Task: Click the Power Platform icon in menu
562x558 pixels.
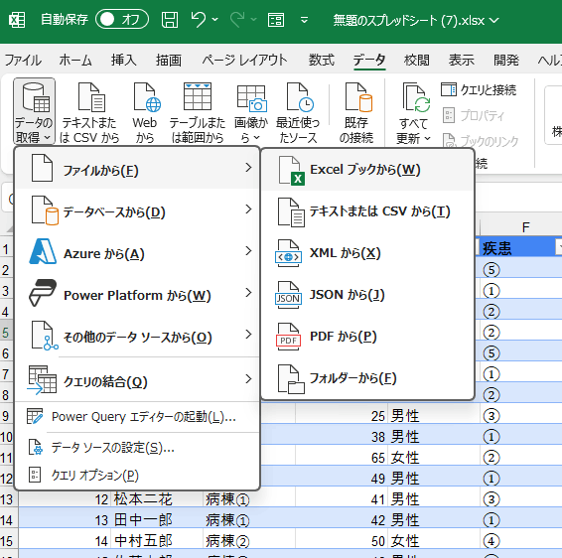Action: pyautogui.click(x=43, y=293)
